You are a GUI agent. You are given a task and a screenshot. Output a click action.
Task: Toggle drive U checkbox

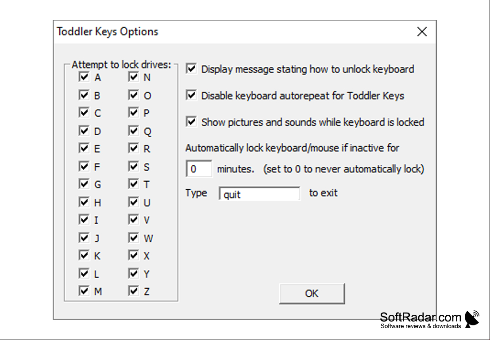133,202
